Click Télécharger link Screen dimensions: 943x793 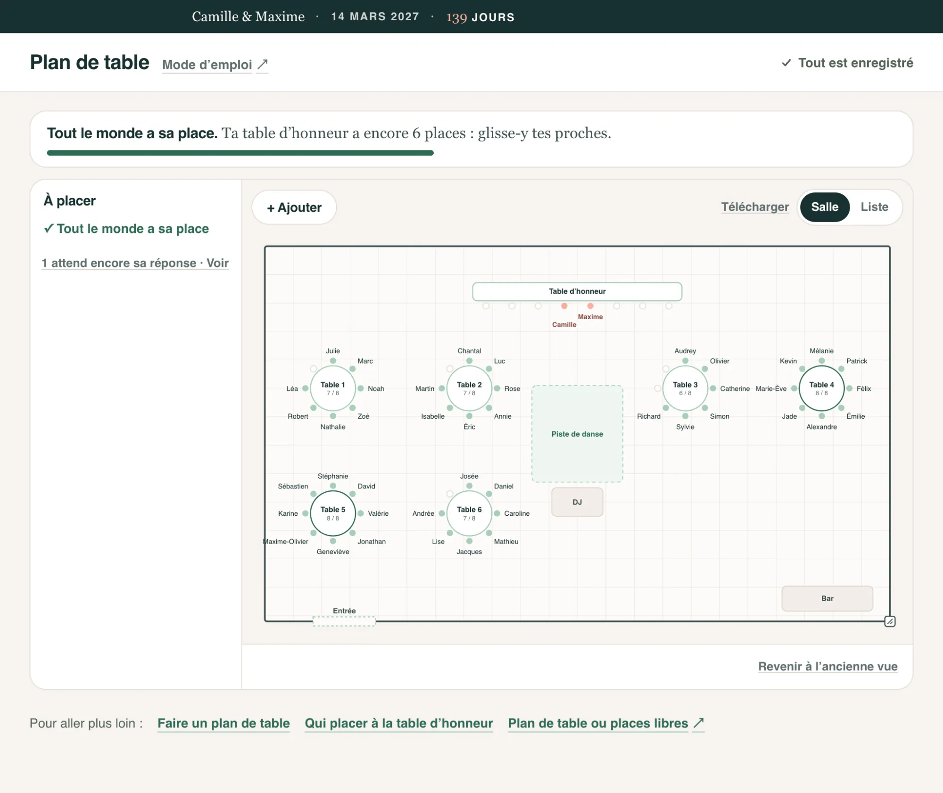pyautogui.click(x=755, y=207)
